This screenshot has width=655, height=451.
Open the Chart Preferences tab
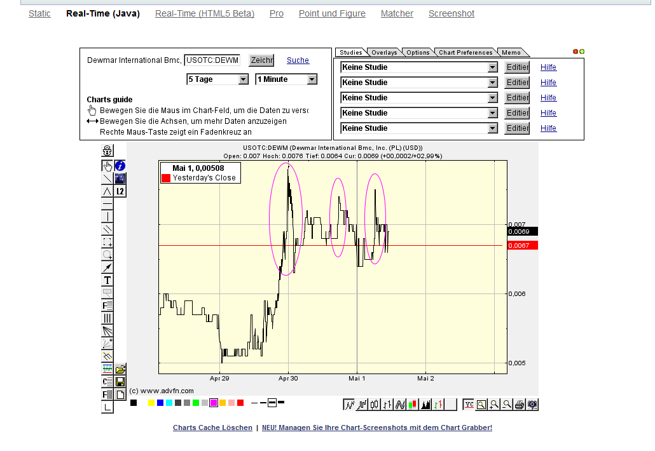pos(465,53)
